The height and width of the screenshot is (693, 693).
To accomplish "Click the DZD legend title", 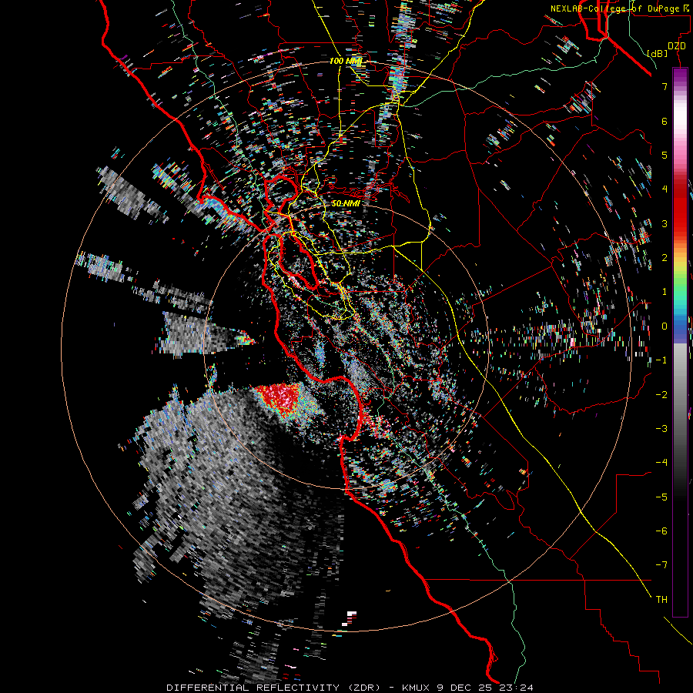I will (x=676, y=46).
